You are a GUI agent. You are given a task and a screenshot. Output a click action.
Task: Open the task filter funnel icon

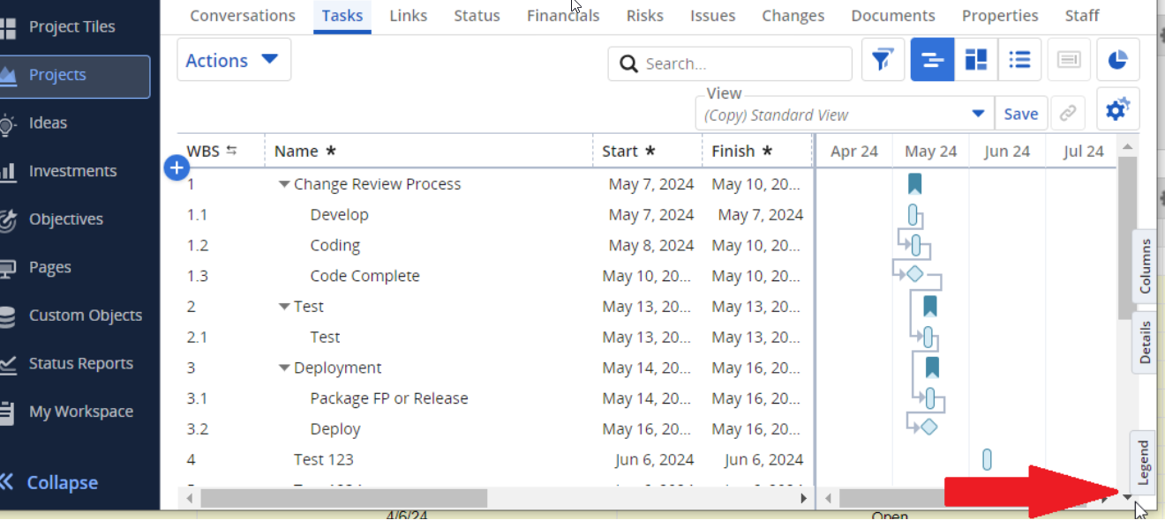882,61
